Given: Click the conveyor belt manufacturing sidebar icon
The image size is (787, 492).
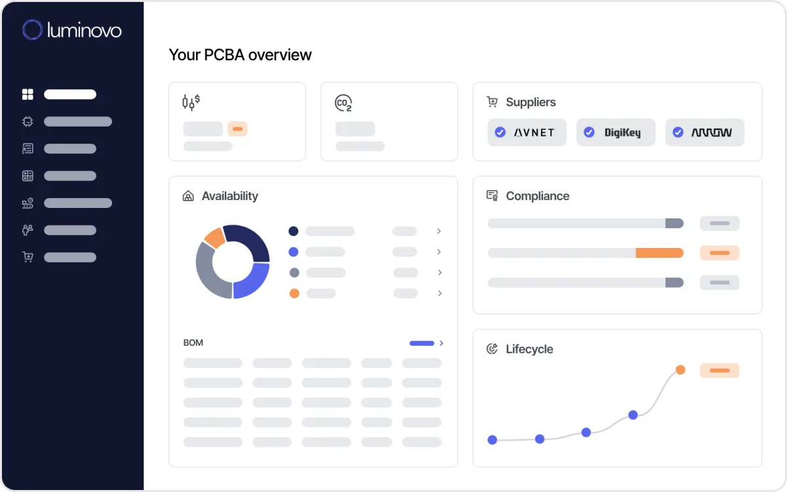Looking at the screenshot, I should (x=28, y=203).
